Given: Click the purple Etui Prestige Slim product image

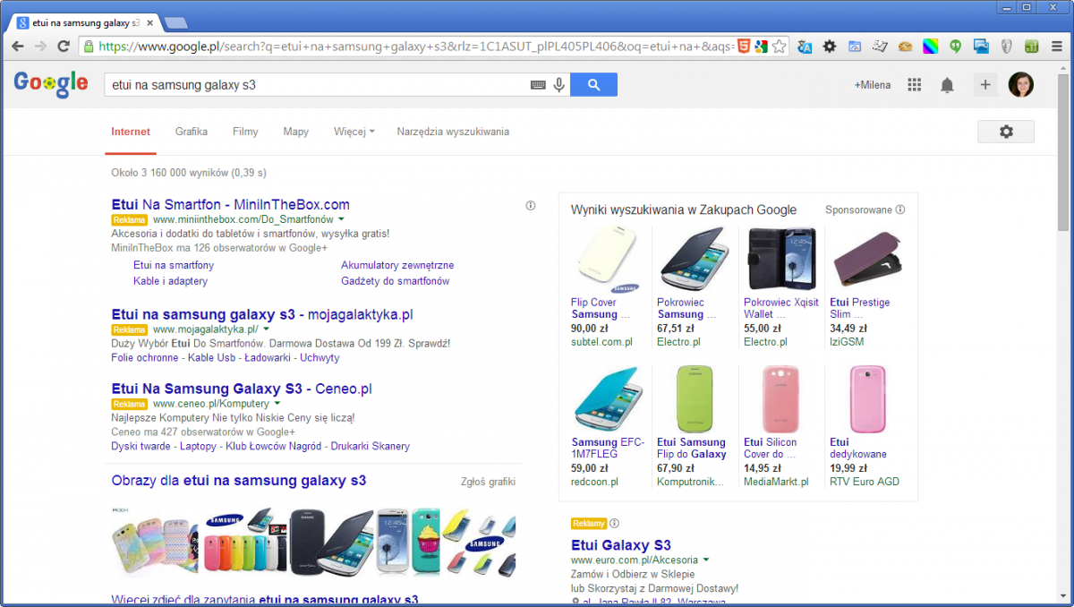Looking at the screenshot, I should click(x=866, y=260).
